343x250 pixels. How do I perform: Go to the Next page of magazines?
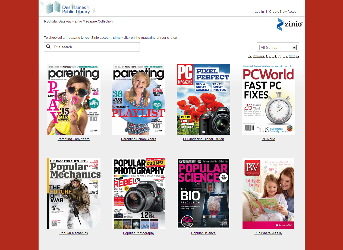(292, 56)
